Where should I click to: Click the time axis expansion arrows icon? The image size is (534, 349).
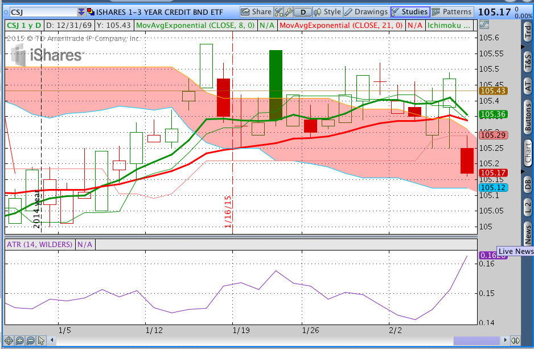(x=515, y=340)
